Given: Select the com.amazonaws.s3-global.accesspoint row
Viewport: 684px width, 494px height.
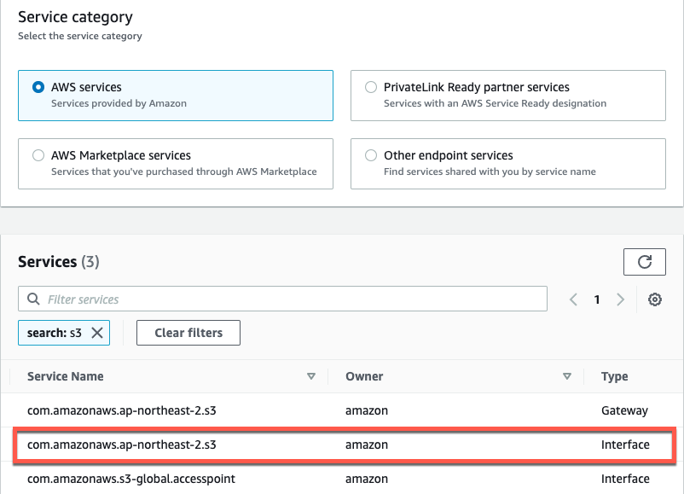Looking at the screenshot, I should point(256,479).
